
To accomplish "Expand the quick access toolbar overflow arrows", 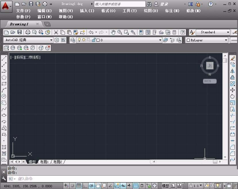I will [x=51, y=4].
